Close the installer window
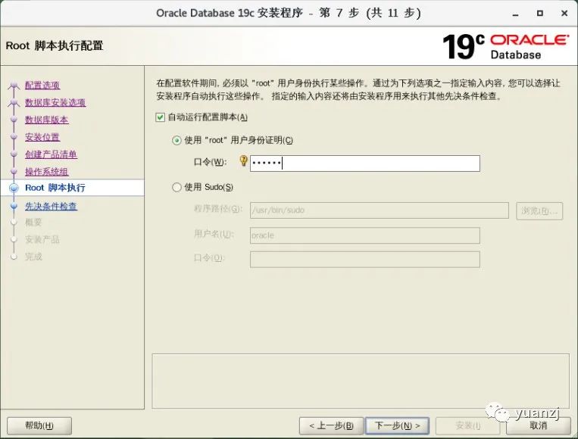 pyautogui.click(x=564, y=14)
